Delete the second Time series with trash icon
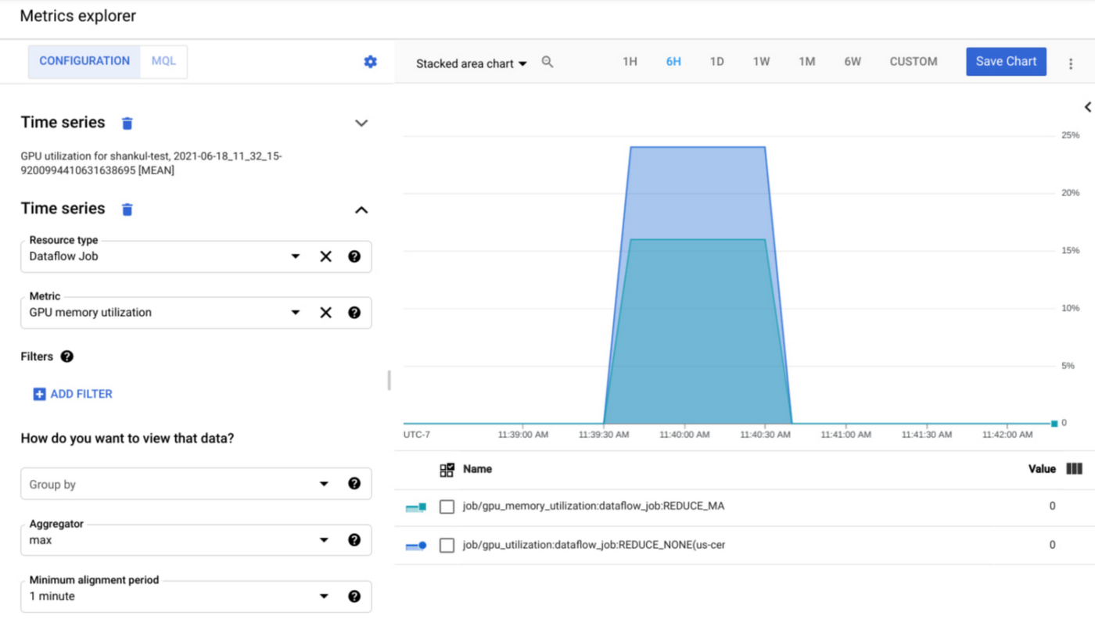 (127, 209)
